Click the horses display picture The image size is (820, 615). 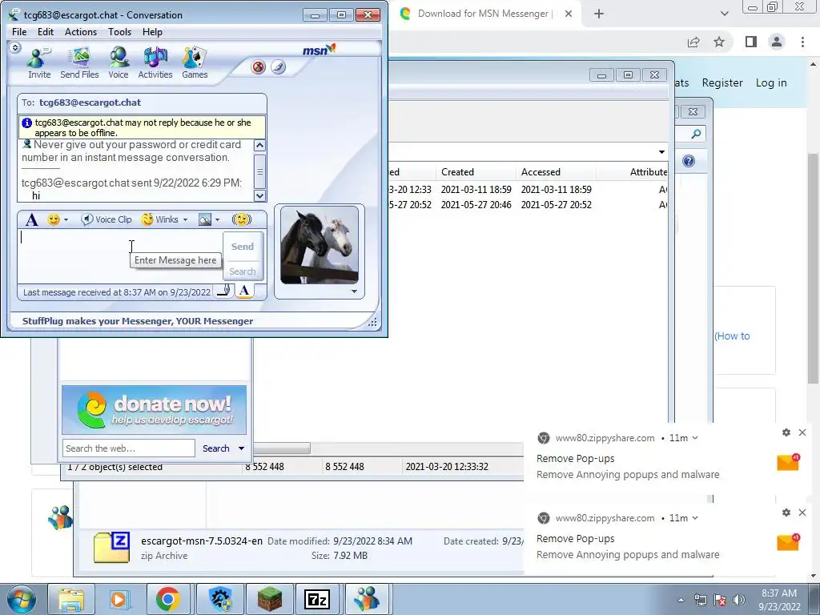320,245
